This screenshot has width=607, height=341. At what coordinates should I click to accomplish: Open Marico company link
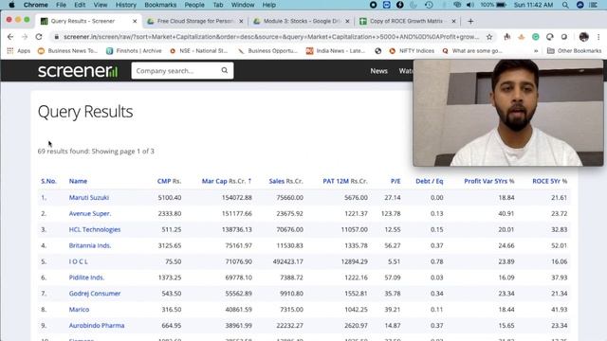pos(79,310)
